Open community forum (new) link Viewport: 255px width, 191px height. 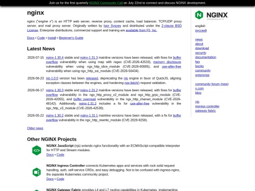pos(212,84)
